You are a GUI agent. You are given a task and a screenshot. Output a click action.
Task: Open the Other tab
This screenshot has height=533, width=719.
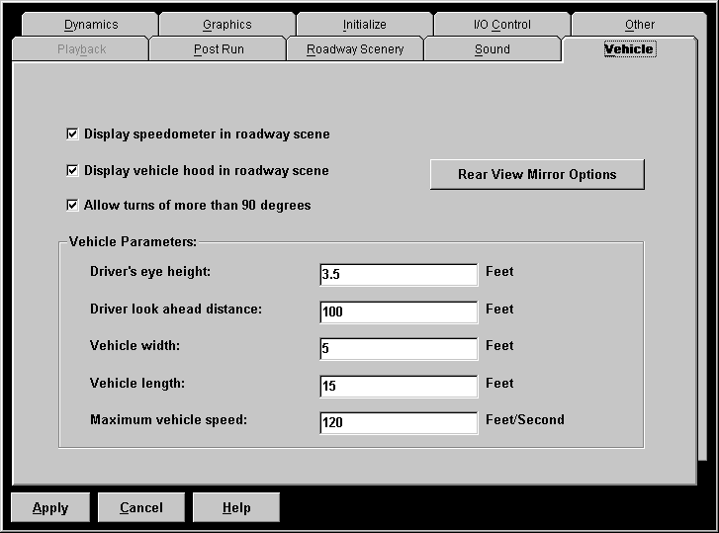pos(639,25)
